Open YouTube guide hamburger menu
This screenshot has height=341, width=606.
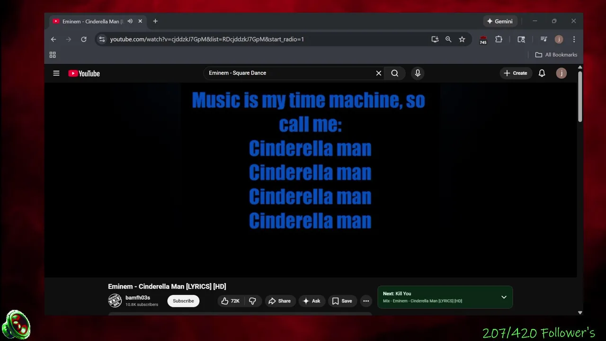[56, 73]
